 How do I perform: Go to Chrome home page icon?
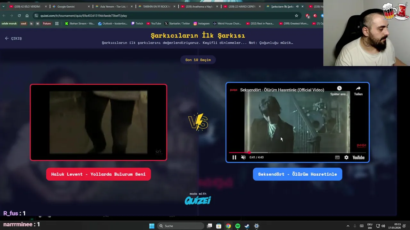[27, 15]
